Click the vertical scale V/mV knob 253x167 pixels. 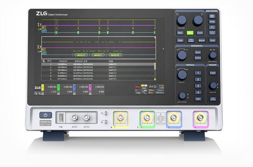tap(182, 75)
